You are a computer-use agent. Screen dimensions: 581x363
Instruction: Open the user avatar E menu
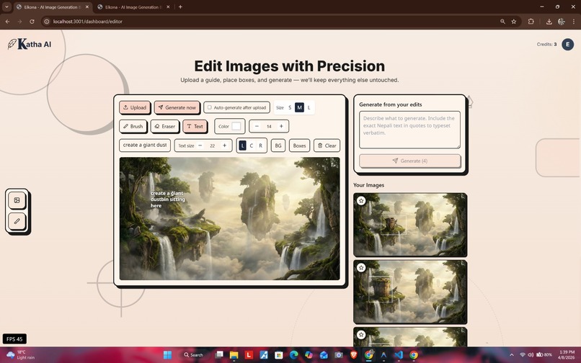pos(567,44)
